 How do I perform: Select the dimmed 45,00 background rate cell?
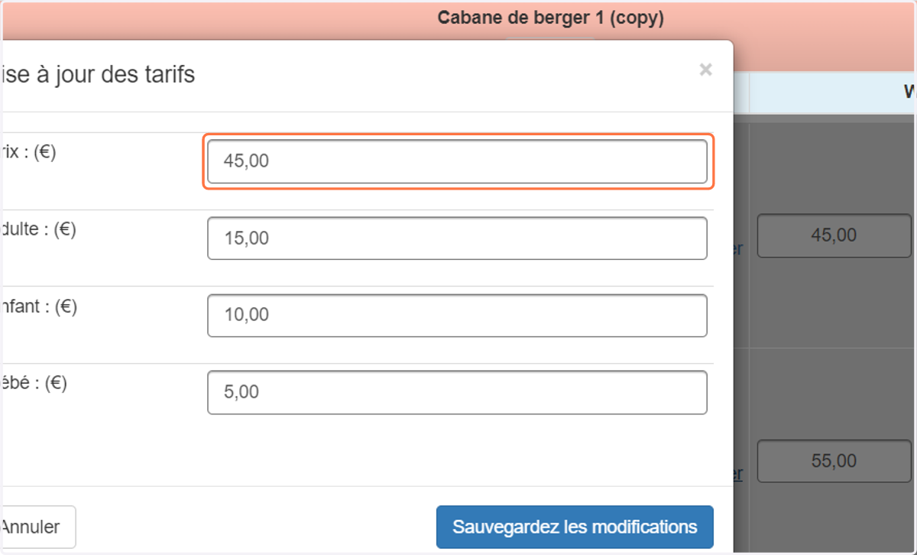[834, 235]
